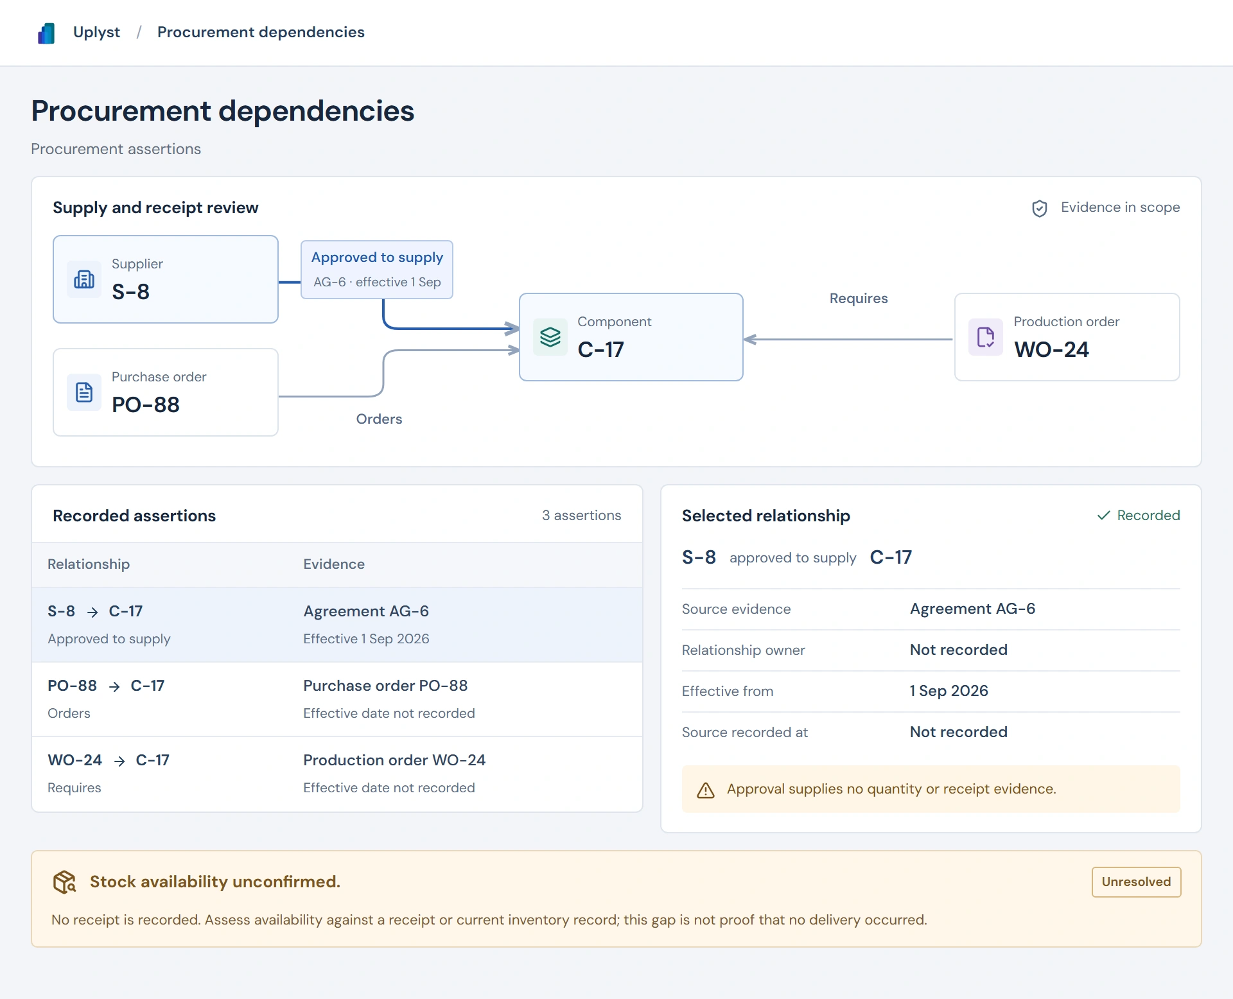Screen dimensions: 1233x999
Task: Click the warning triangle in approval notice
Action: pos(706,790)
